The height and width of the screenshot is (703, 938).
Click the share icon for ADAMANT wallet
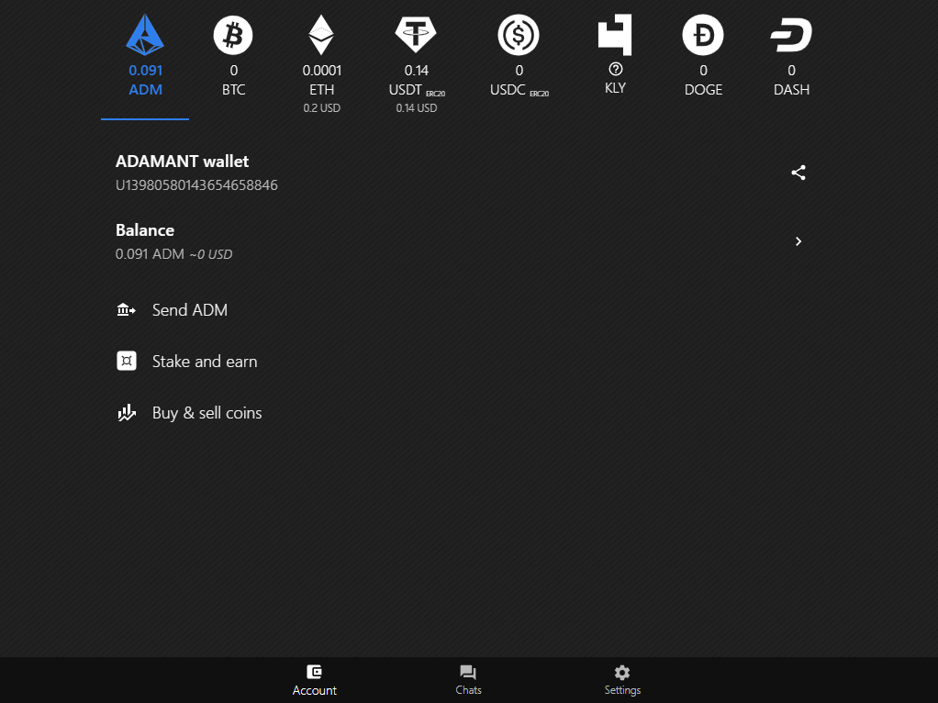click(x=798, y=173)
